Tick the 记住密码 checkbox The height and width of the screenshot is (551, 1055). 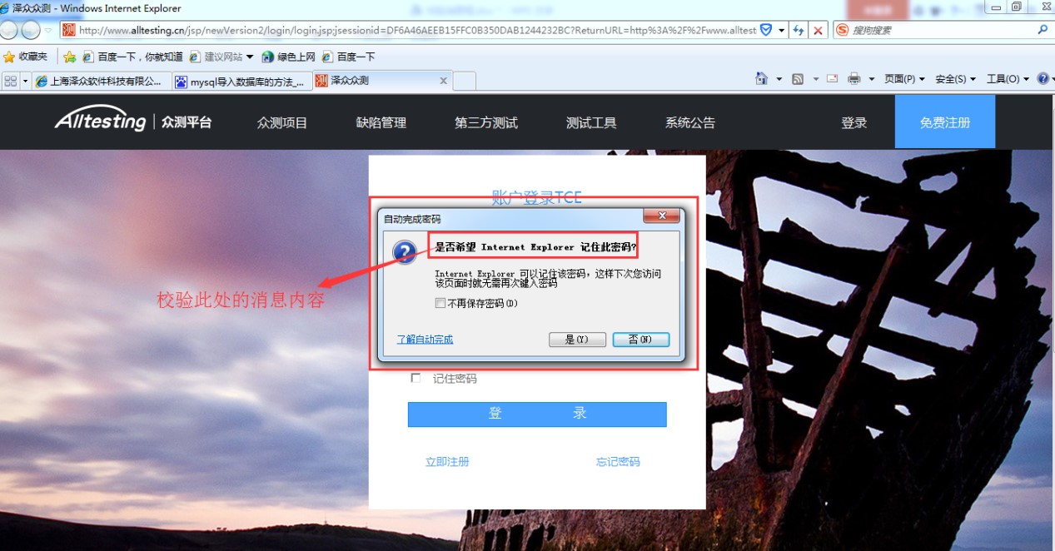[x=416, y=378]
